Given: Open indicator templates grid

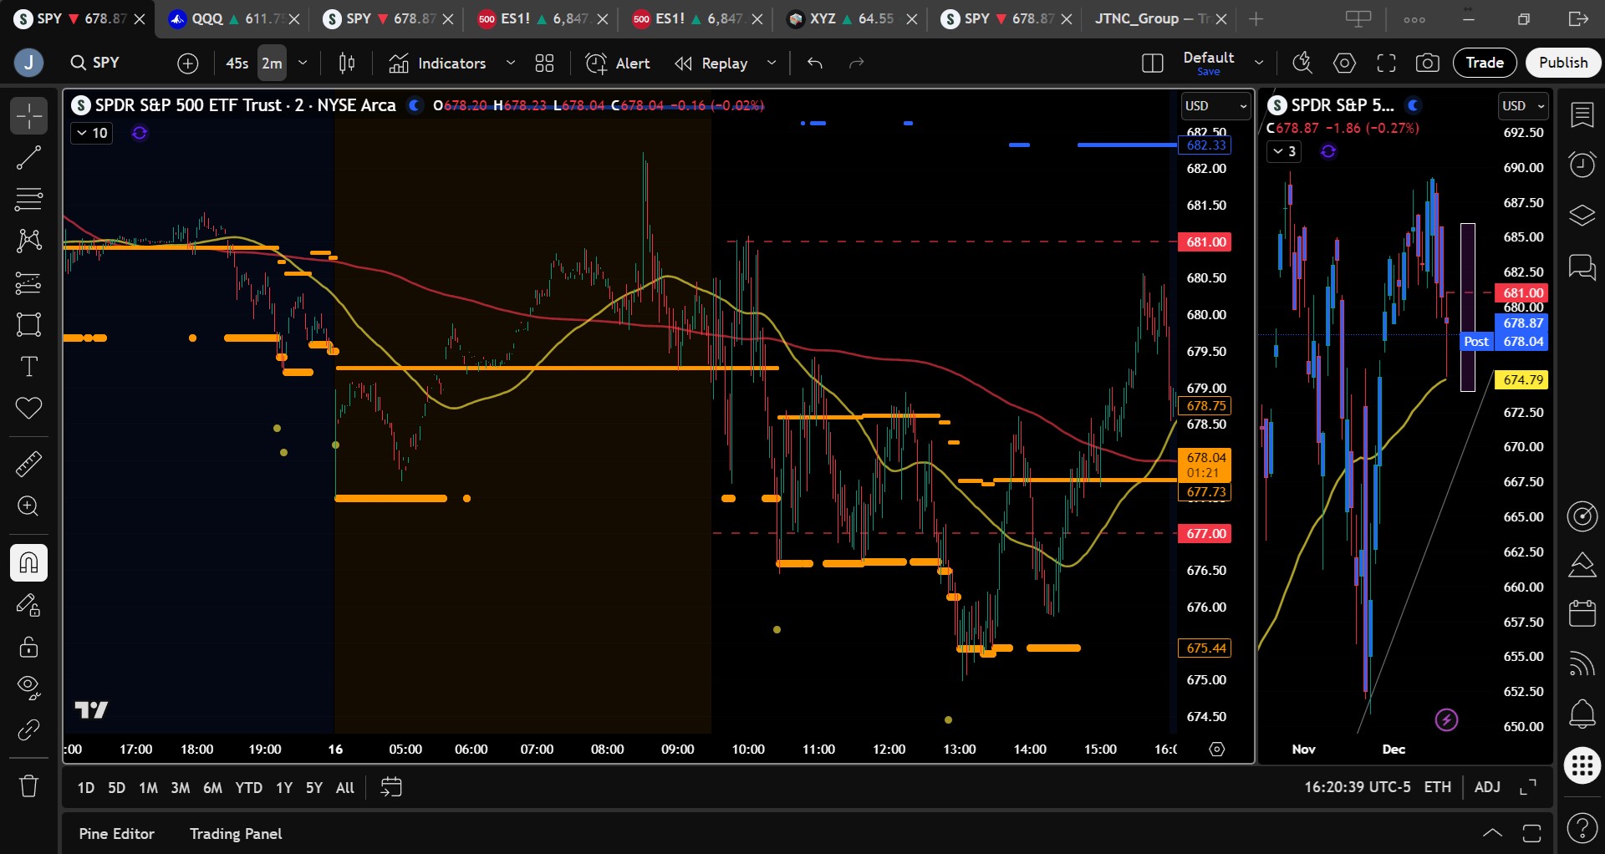Looking at the screenshot, I should (544, 63).
